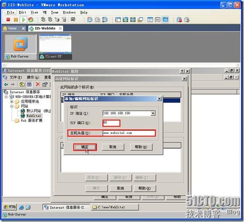Open the VMware View menu

pos(34,12)
